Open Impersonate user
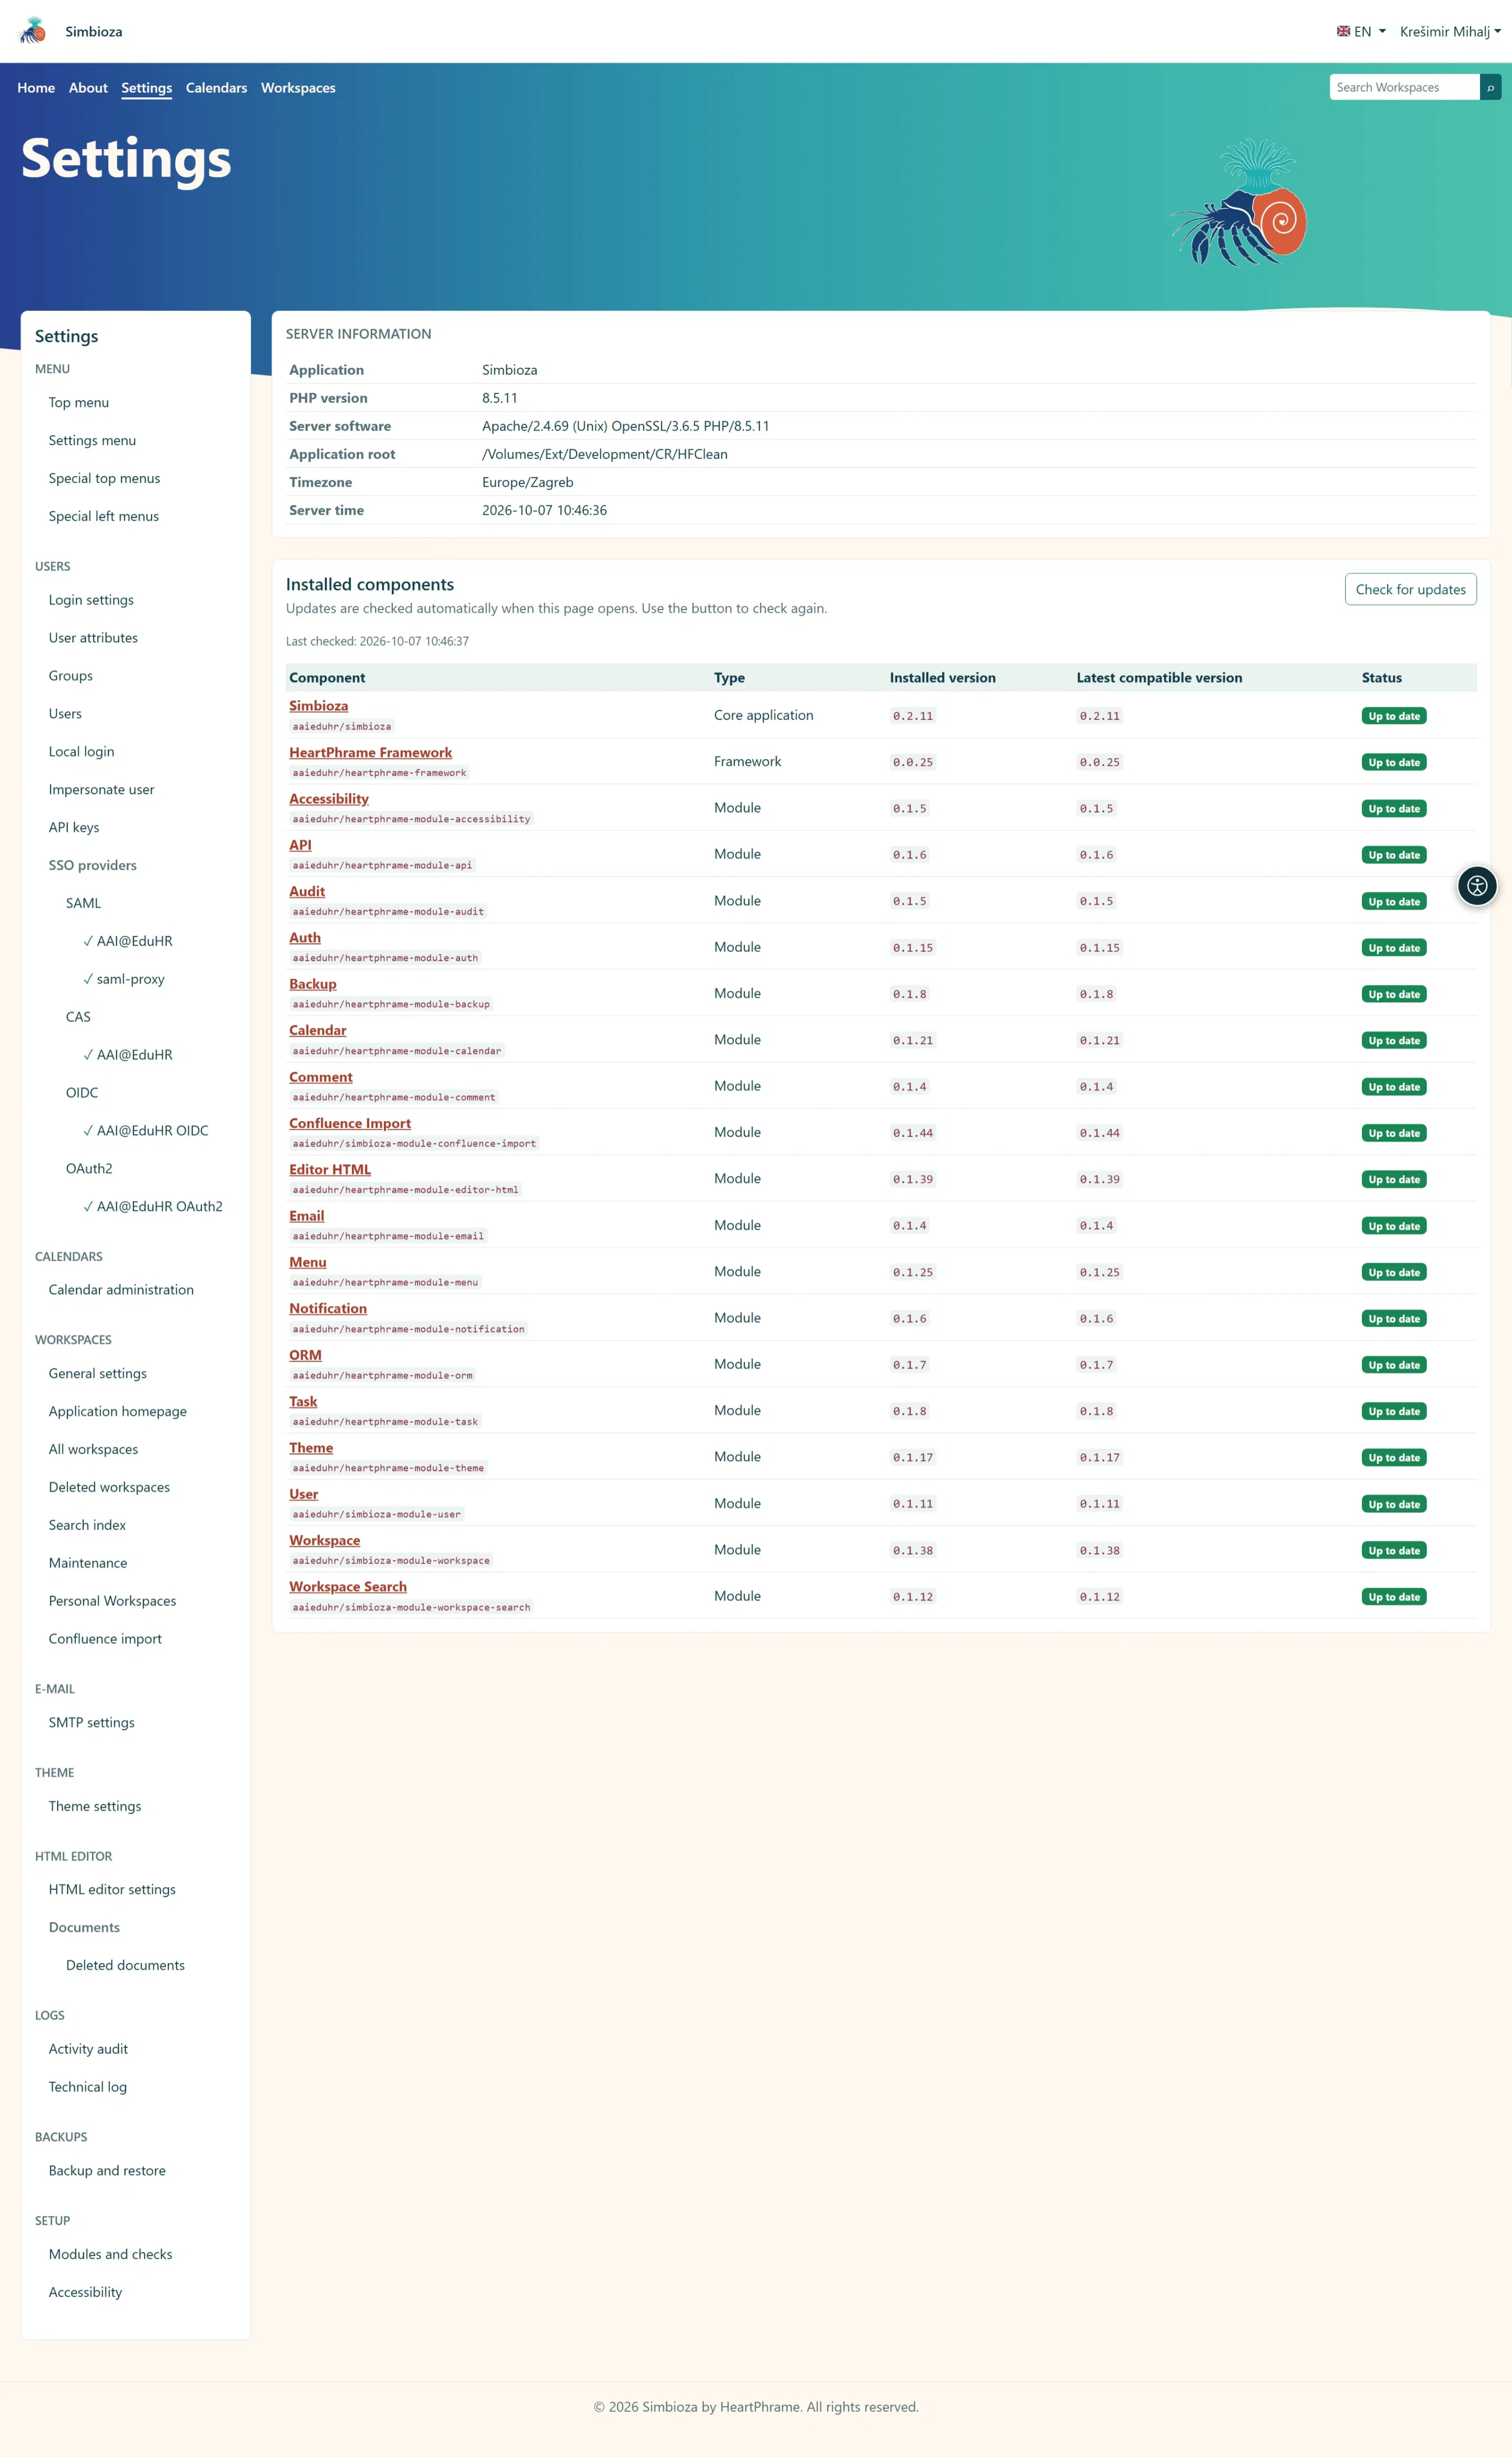1512x2457 pixels. click(101, 789)
